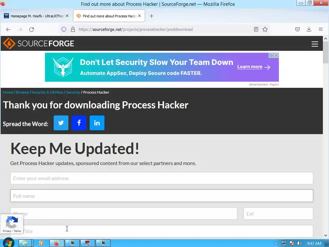Click the padlock site security icon
The width and height of the screenshot is (329, 247).
click(73, 29)
